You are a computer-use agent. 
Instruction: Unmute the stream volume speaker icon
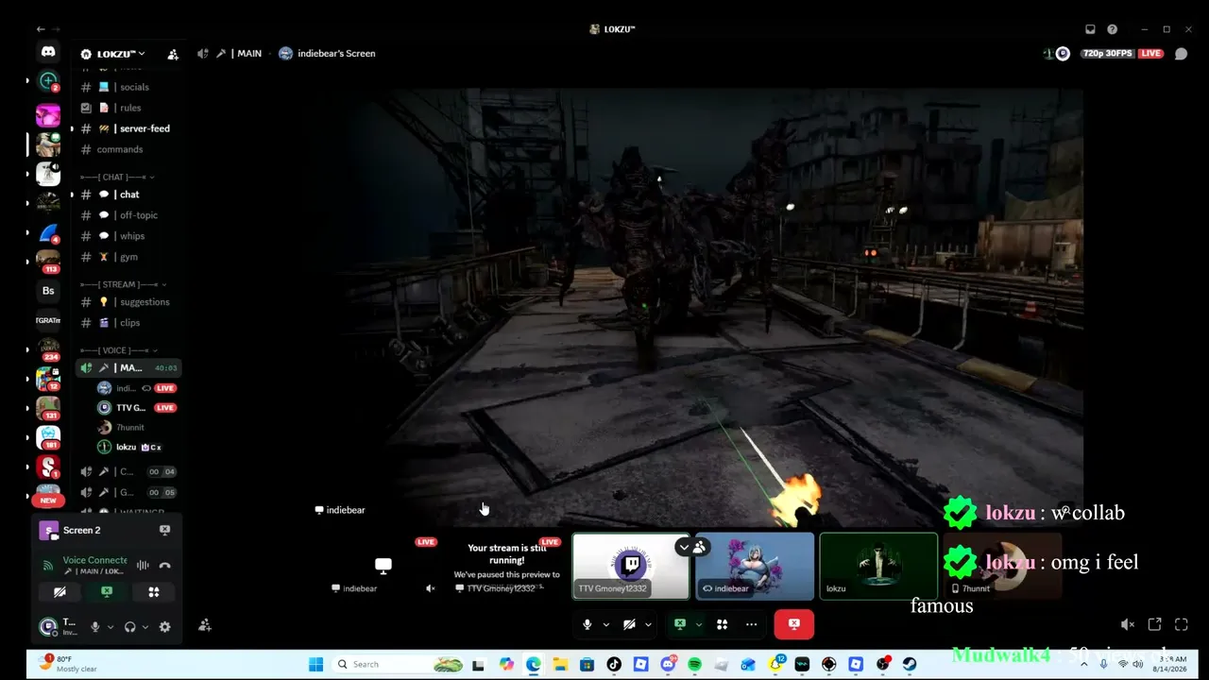(1127, 624)
